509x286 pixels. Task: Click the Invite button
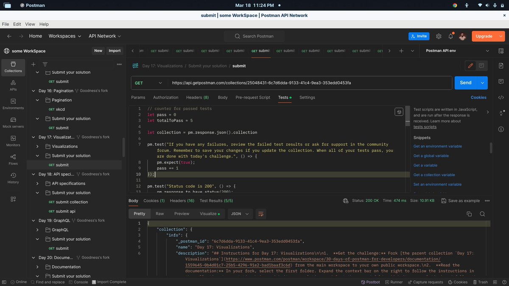tap(419, 36)
